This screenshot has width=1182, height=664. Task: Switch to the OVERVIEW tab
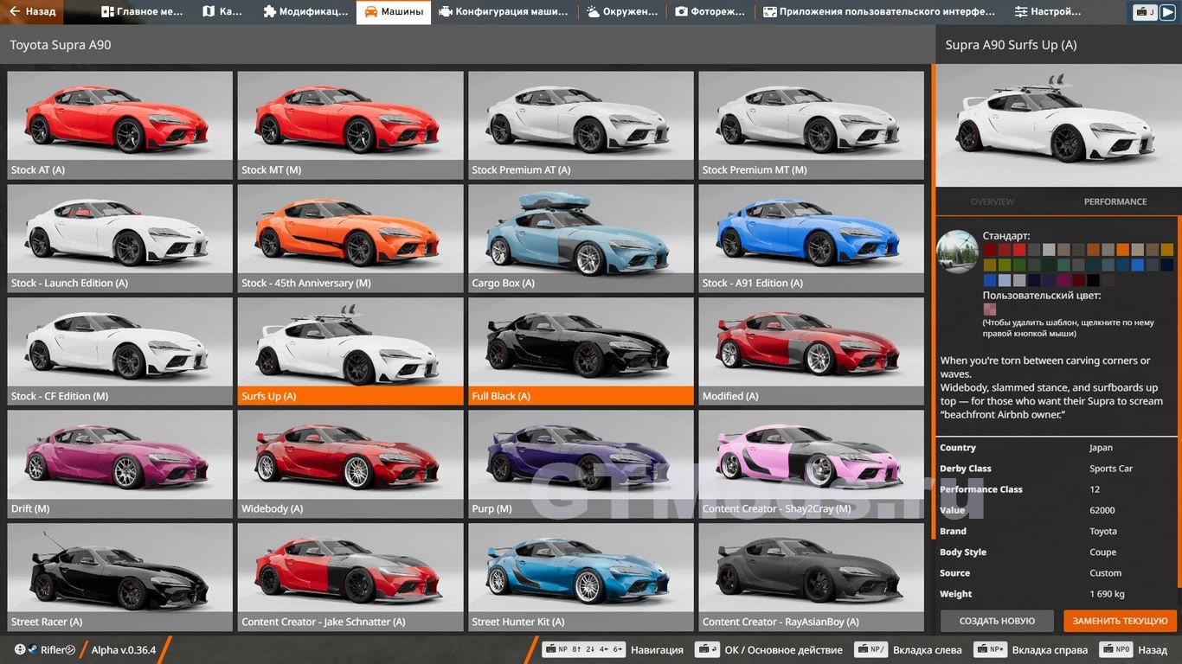pos(992,201)
